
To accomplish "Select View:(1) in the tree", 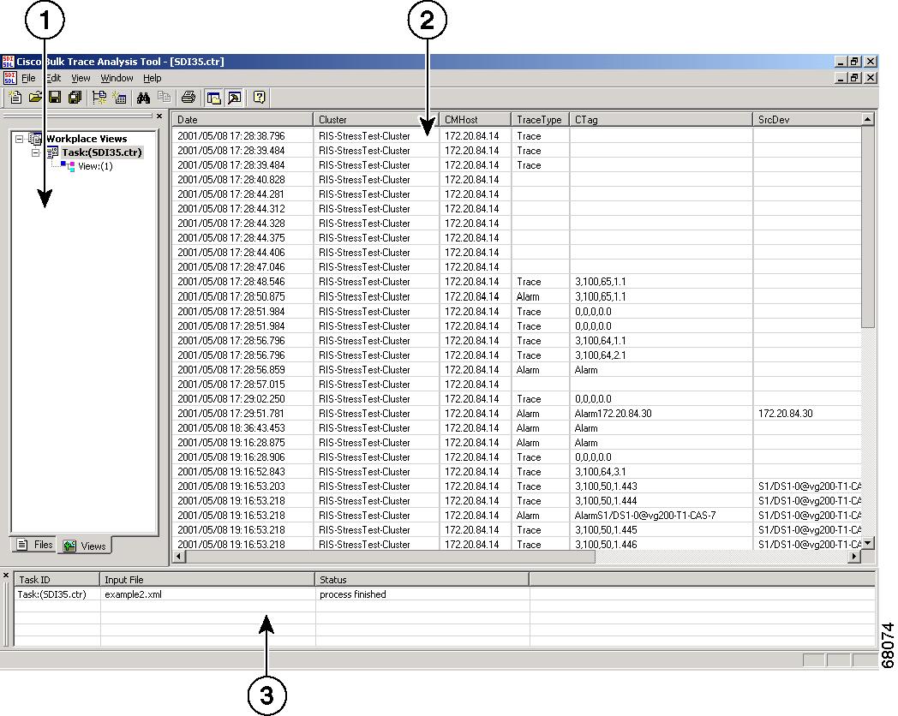I will pyautogui.click(x=95, y=166).
